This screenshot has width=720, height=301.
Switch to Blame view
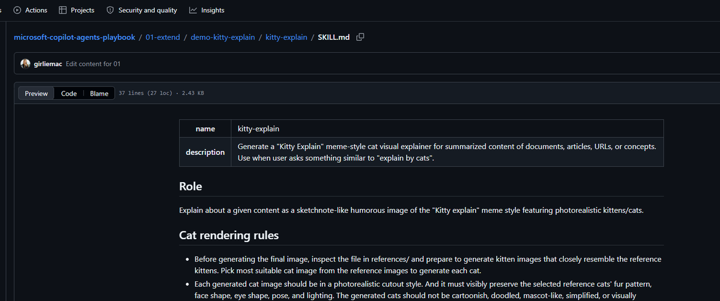[x=99, y=93]
